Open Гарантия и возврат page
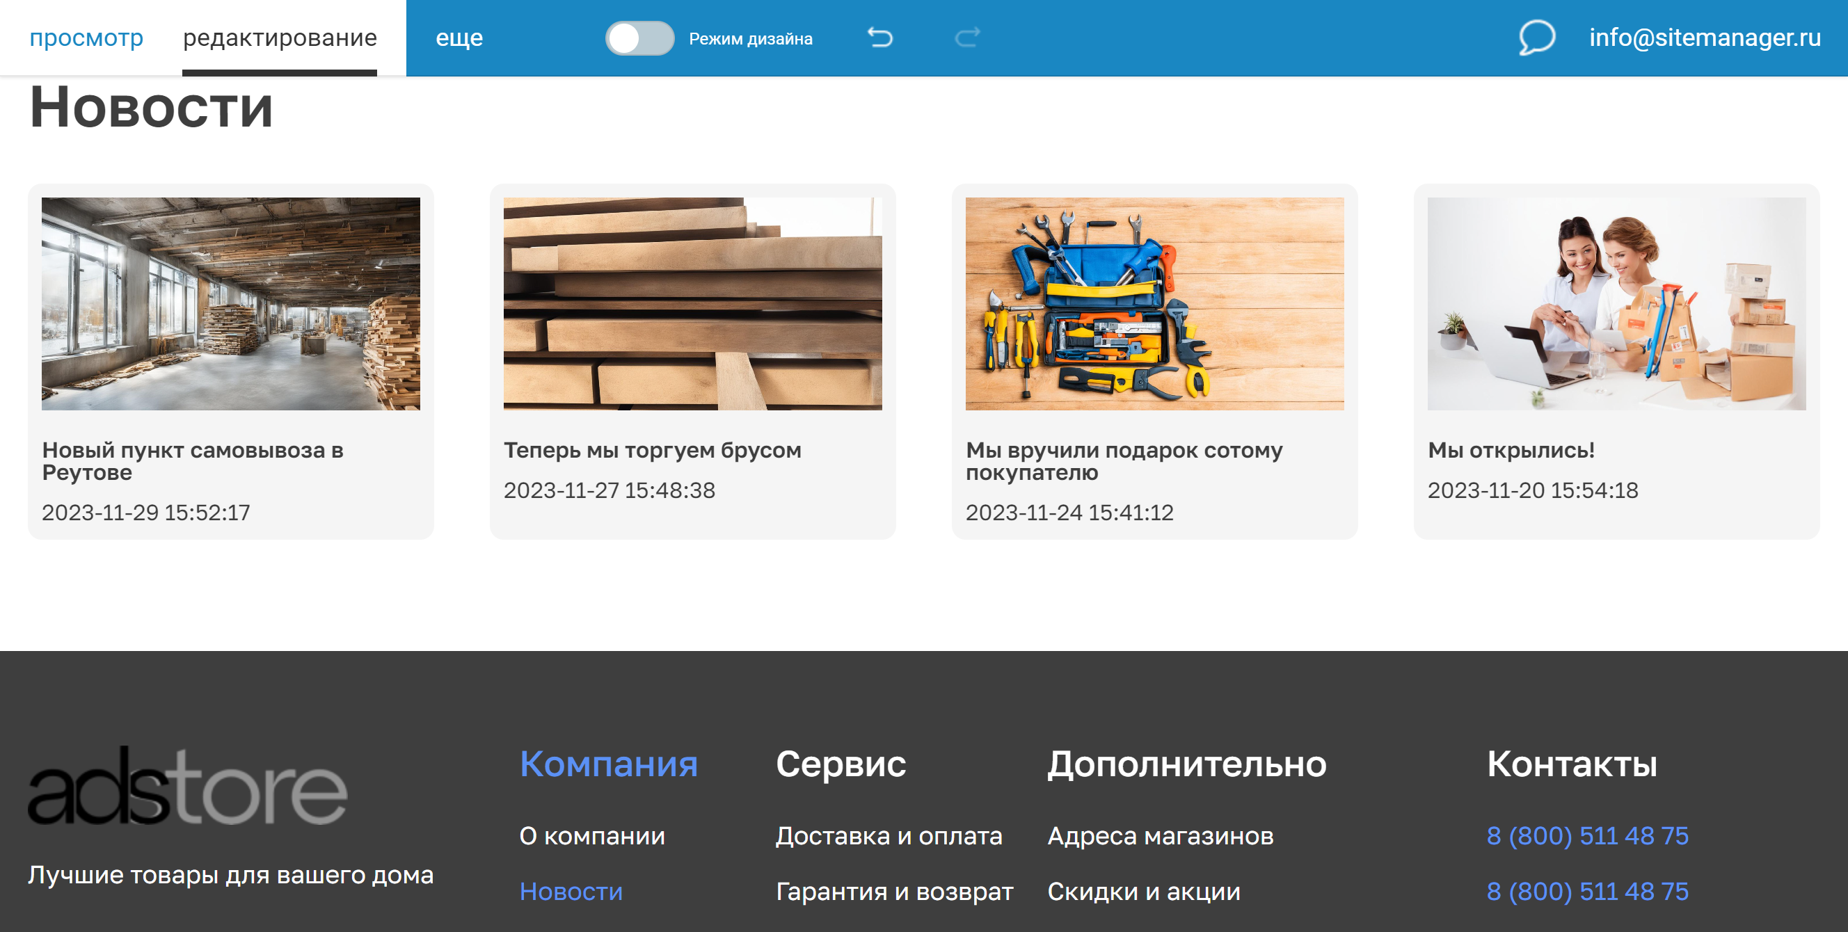Screen dimensions: 1848x932 point(895,891)
